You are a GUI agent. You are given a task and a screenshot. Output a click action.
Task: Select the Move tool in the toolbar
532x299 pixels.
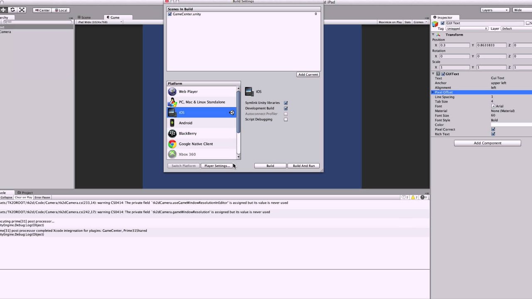point(3,10)
